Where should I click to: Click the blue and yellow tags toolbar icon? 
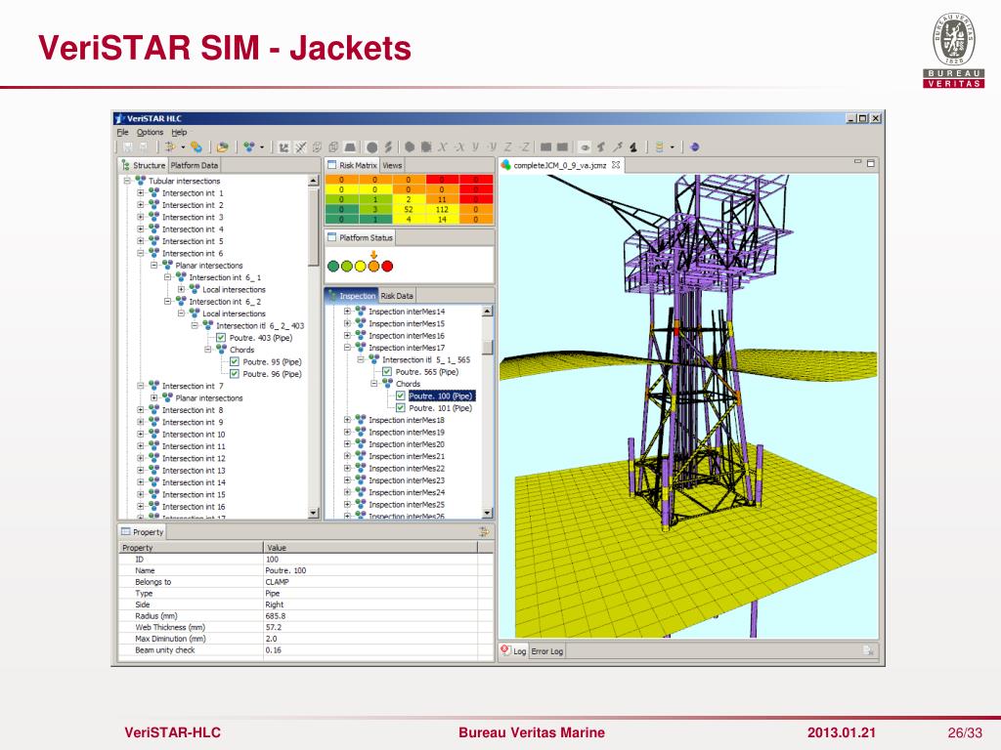(x=196, y=147)
